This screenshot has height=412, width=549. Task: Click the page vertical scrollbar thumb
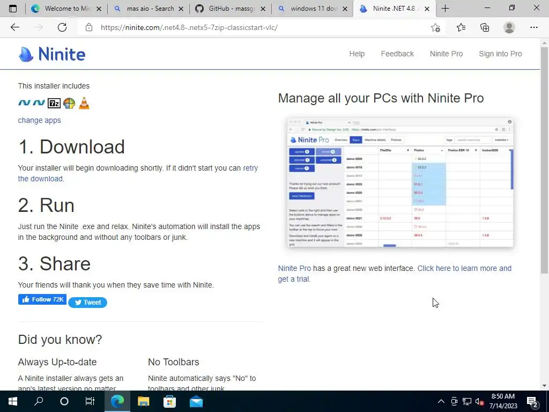point(544,160)
